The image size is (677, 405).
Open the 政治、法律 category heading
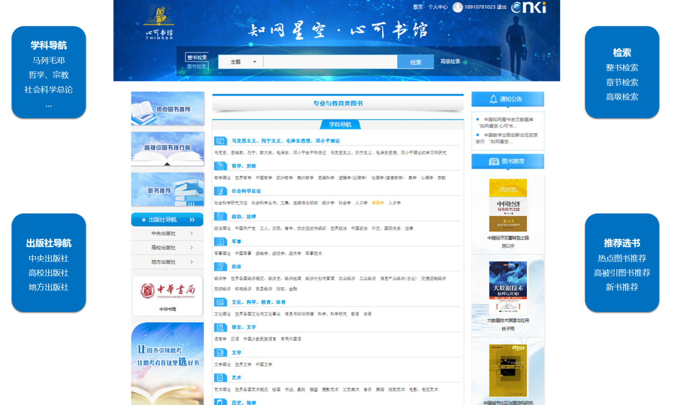(244, 216)
